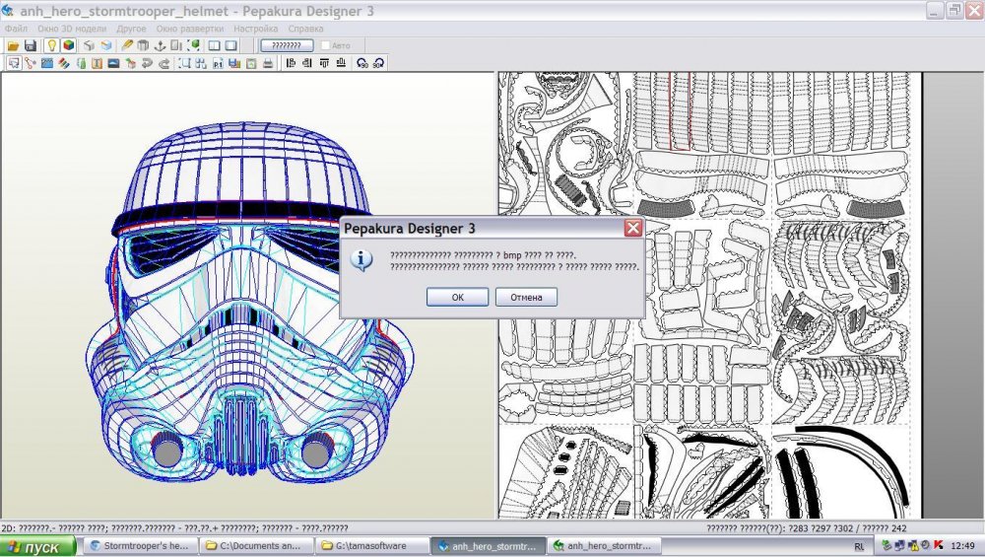Click the Save floppy disk icon

31,46
